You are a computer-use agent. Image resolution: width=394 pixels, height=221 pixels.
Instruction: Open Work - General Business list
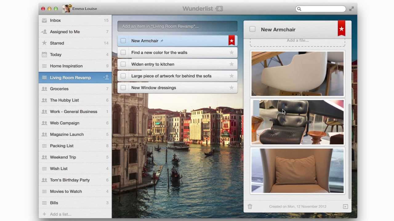click(x=75, y=111)
